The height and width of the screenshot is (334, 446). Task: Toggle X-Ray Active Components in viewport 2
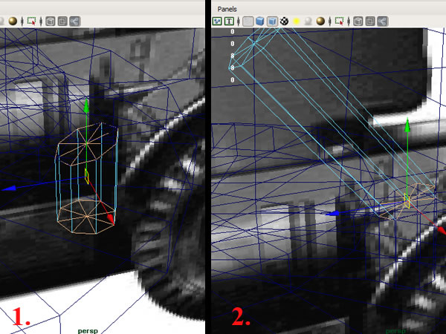[370, 21]
